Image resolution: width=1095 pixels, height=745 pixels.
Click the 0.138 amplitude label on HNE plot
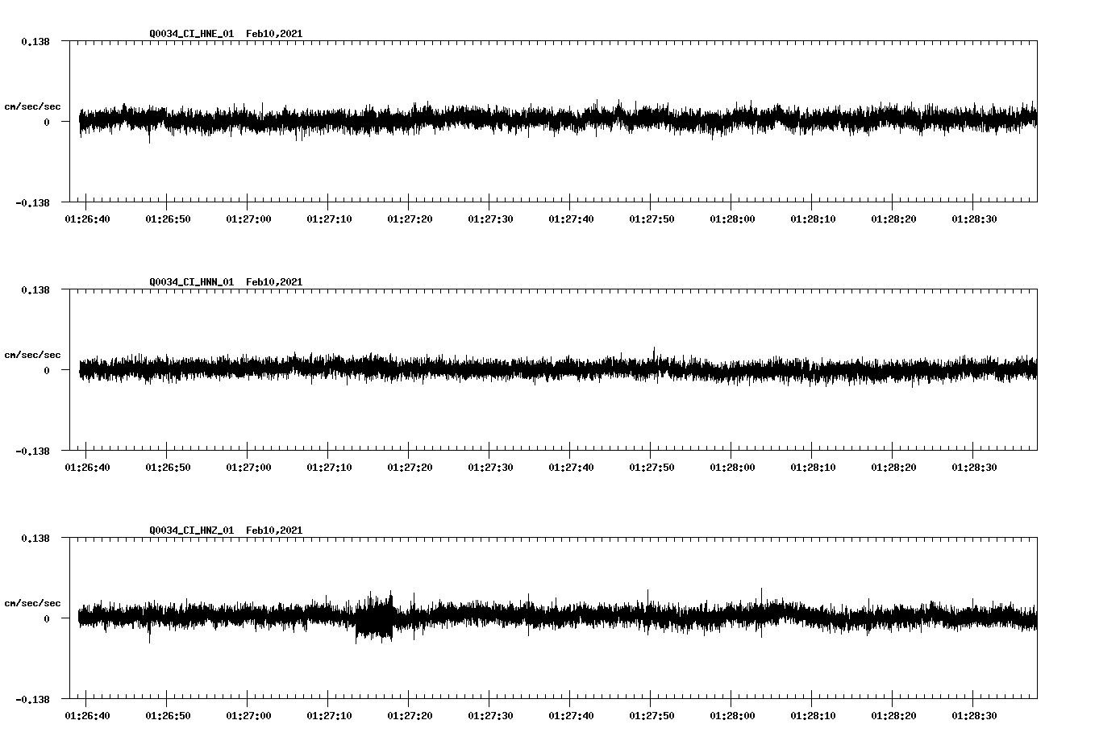coord(35,40)
